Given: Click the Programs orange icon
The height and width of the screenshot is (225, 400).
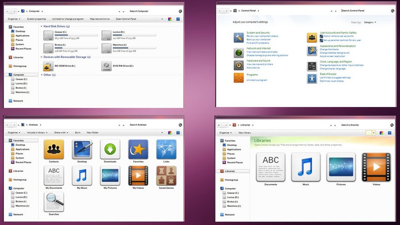Looking at the screenshot, I should (239, 78).
